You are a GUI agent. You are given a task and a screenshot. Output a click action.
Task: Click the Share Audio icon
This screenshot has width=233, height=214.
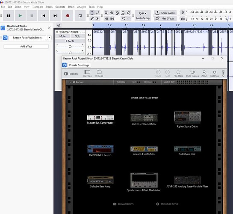point(157,13)
